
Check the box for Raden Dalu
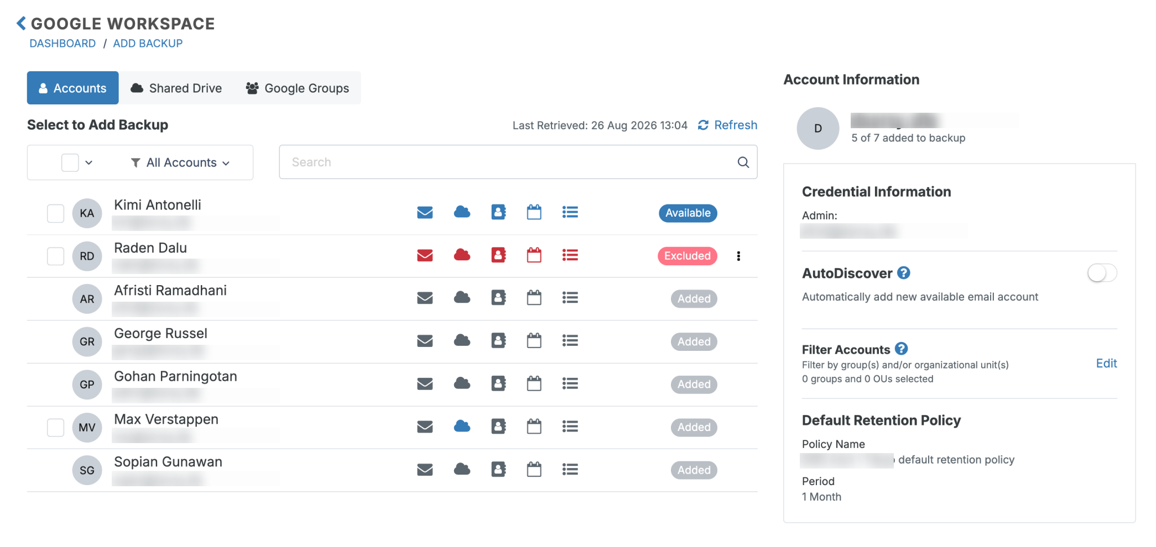55,256
